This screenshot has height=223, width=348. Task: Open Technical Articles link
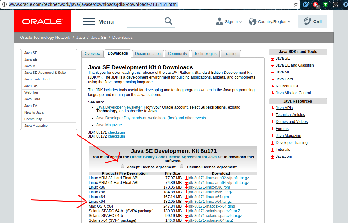[290, 115]
